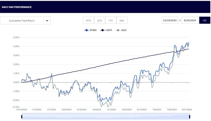Click the 0.00% y-axis label

tap(16, 82)
